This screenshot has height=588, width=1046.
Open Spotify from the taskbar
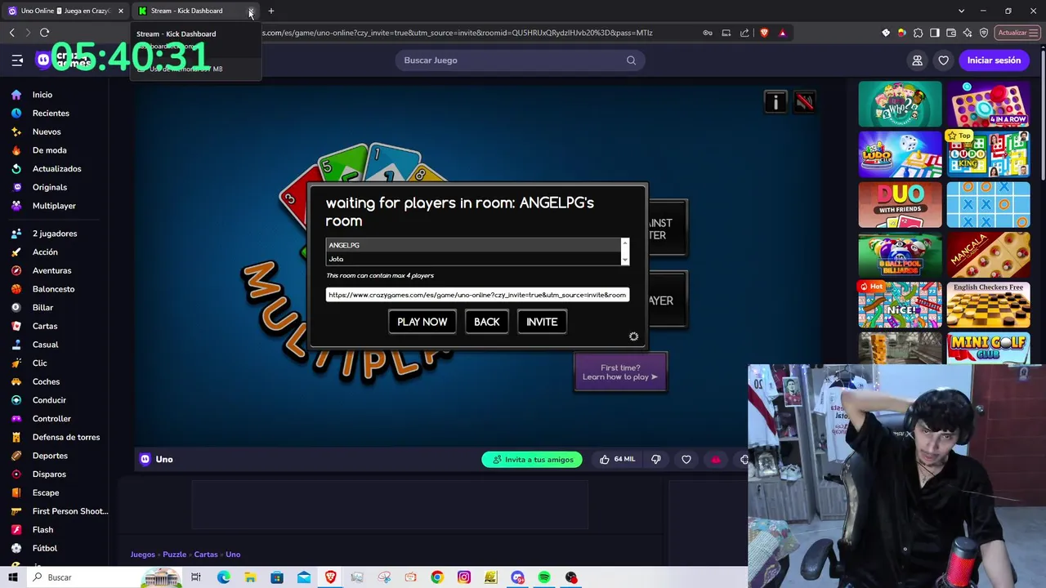(x=544, y=577)
